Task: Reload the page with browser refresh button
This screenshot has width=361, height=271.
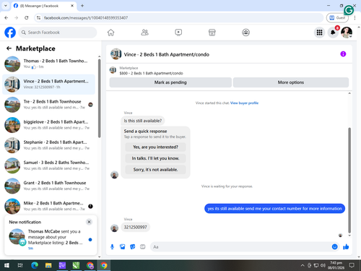Action: 27,18
